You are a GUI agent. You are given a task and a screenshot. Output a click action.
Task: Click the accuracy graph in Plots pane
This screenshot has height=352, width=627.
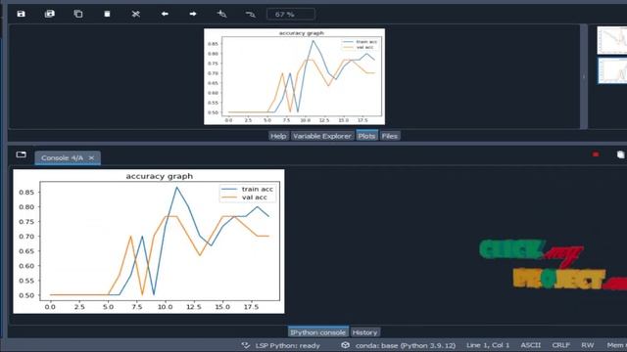coord(294,76)
